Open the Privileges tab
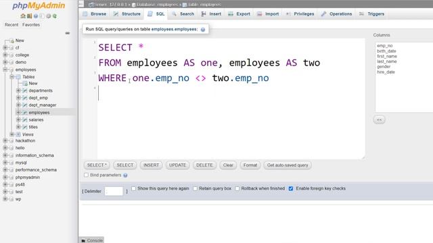 (x=300, y=13)
